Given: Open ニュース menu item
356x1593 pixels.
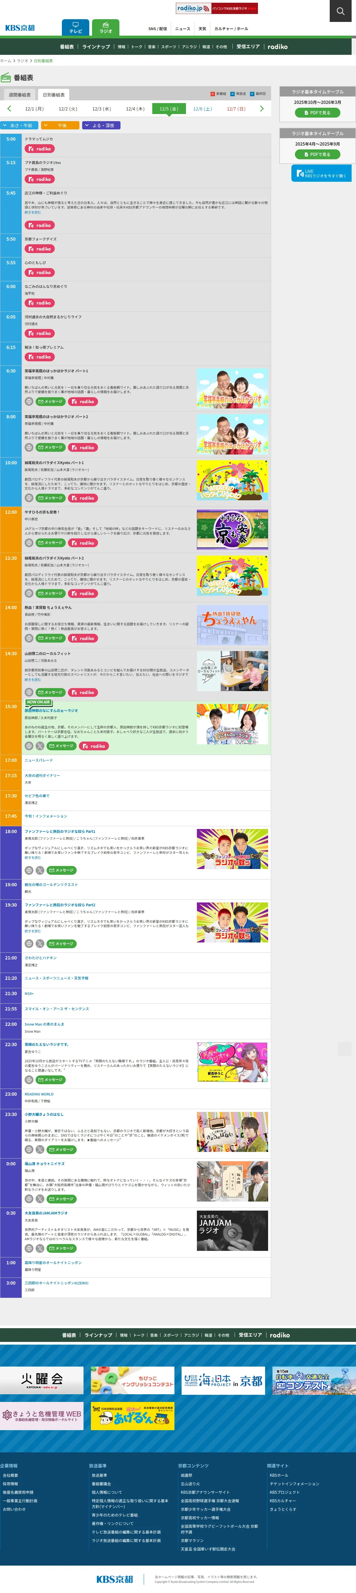Looking at the screenshot, I should 182,29.
